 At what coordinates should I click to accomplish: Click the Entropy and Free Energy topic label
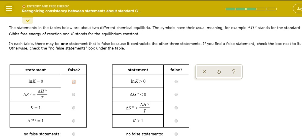[x=47, y=6]
